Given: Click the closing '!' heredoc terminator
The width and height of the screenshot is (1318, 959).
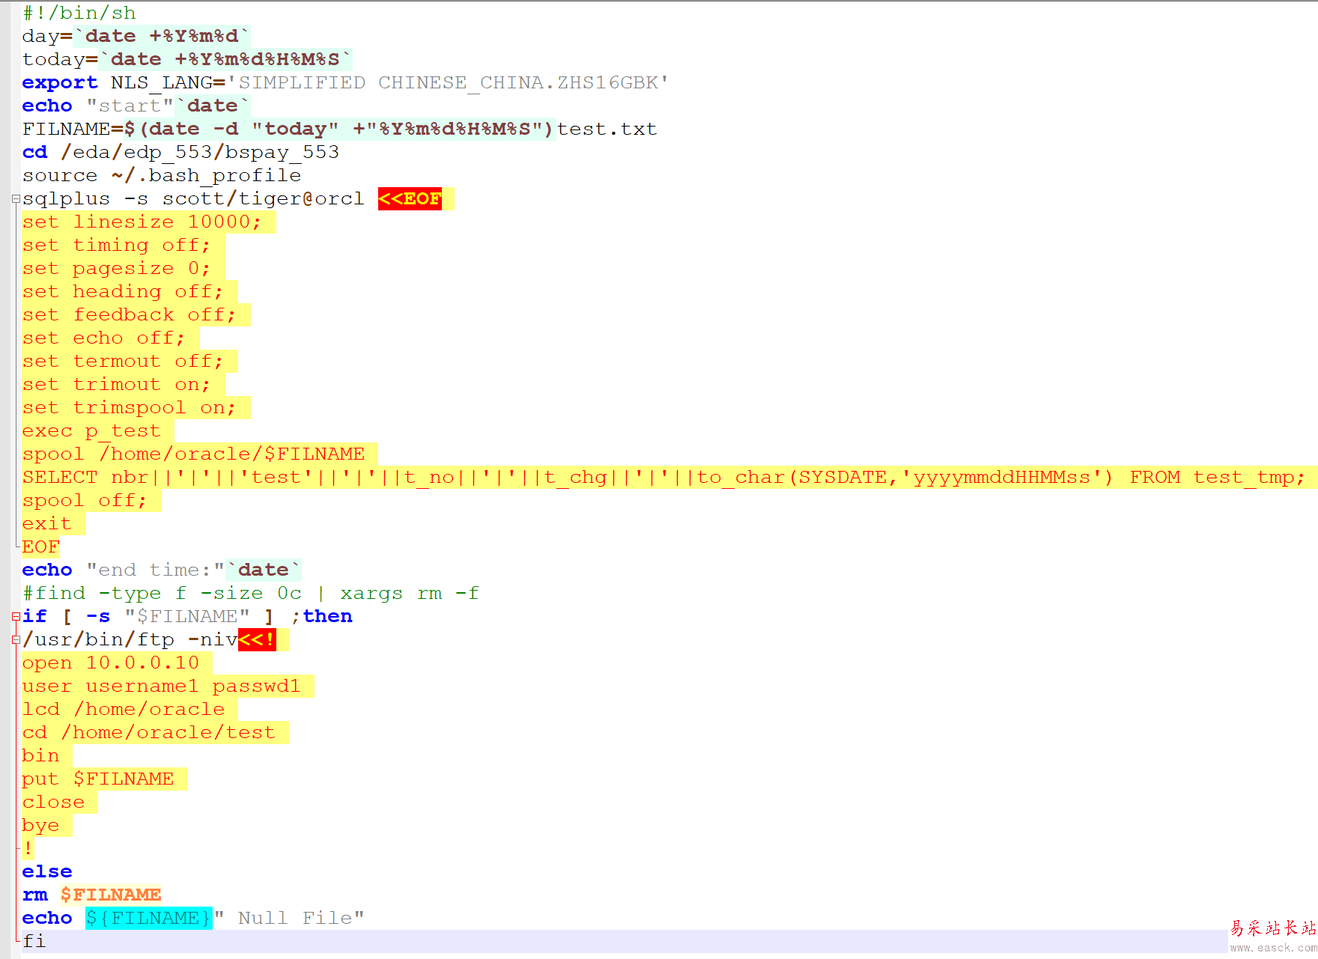Looking at the screenshot, I should pos(28,848).
